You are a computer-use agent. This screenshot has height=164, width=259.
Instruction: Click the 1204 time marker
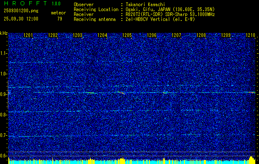(102, 35)
